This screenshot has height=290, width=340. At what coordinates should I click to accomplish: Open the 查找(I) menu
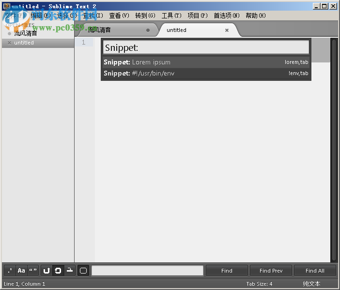93,15
